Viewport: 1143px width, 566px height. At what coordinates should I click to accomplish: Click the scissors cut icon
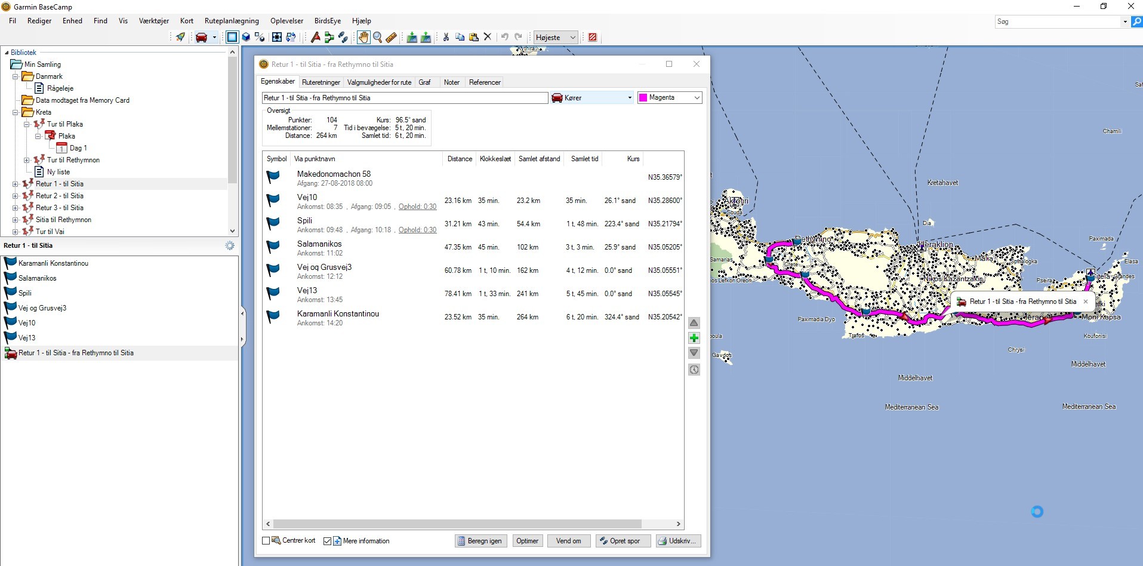click(x=446, y=37)
